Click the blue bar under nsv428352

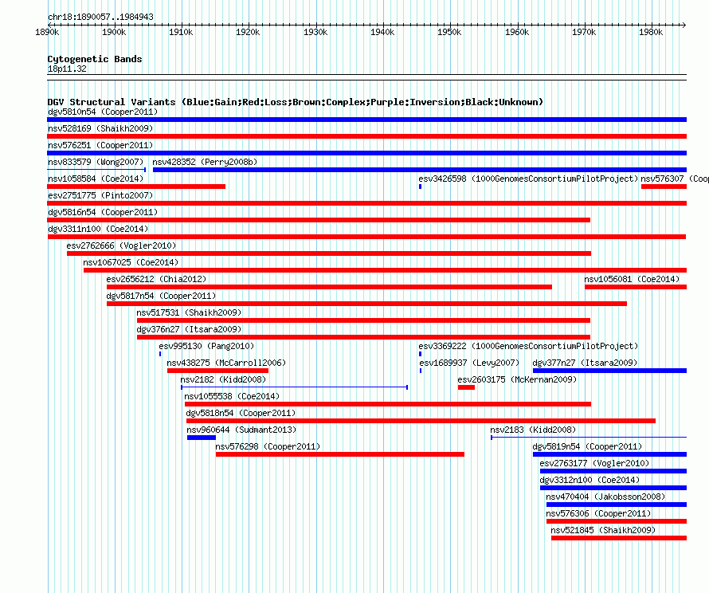[x=420, y=170]
